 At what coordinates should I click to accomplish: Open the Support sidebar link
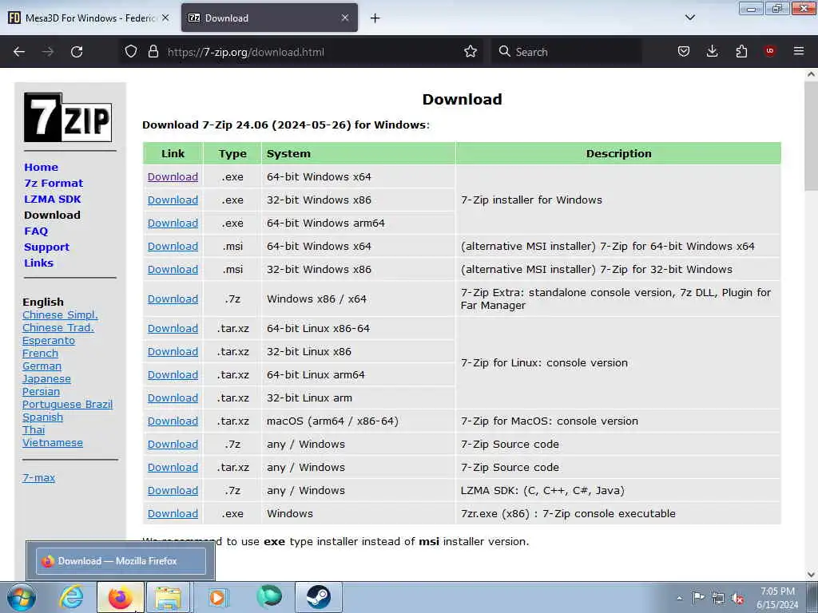click(47, 247)
